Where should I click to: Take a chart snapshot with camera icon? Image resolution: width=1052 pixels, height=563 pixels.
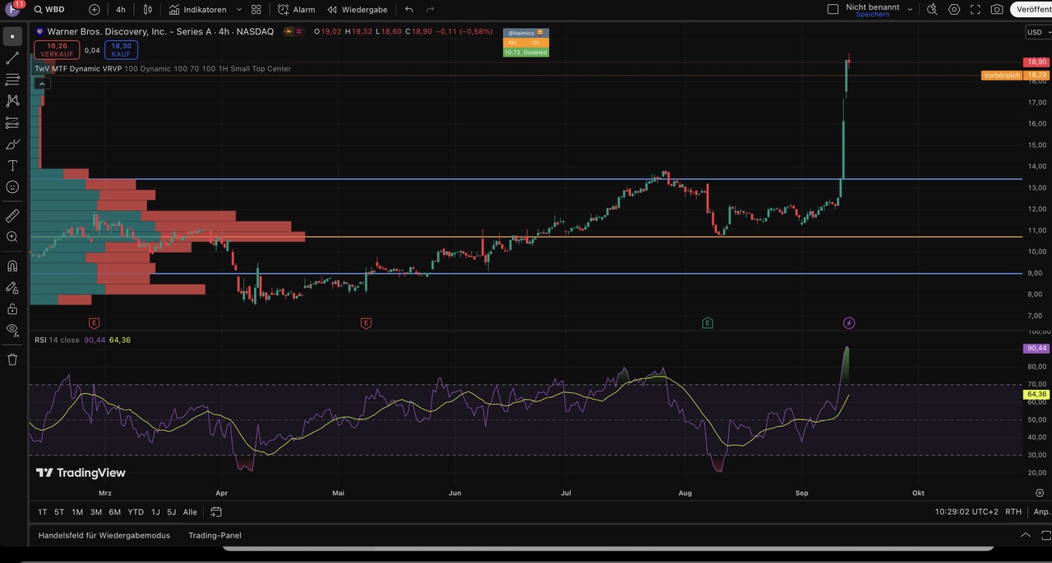click(997, 10)
